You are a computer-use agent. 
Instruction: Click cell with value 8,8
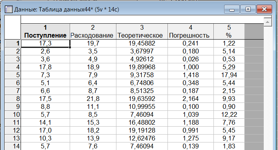(46, 106)
